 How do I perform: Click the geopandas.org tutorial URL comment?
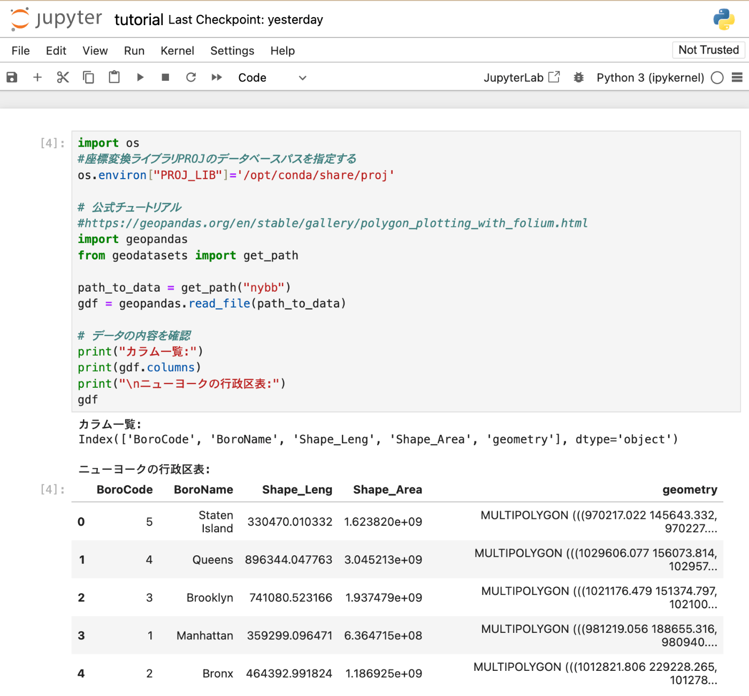click(333, 223)
